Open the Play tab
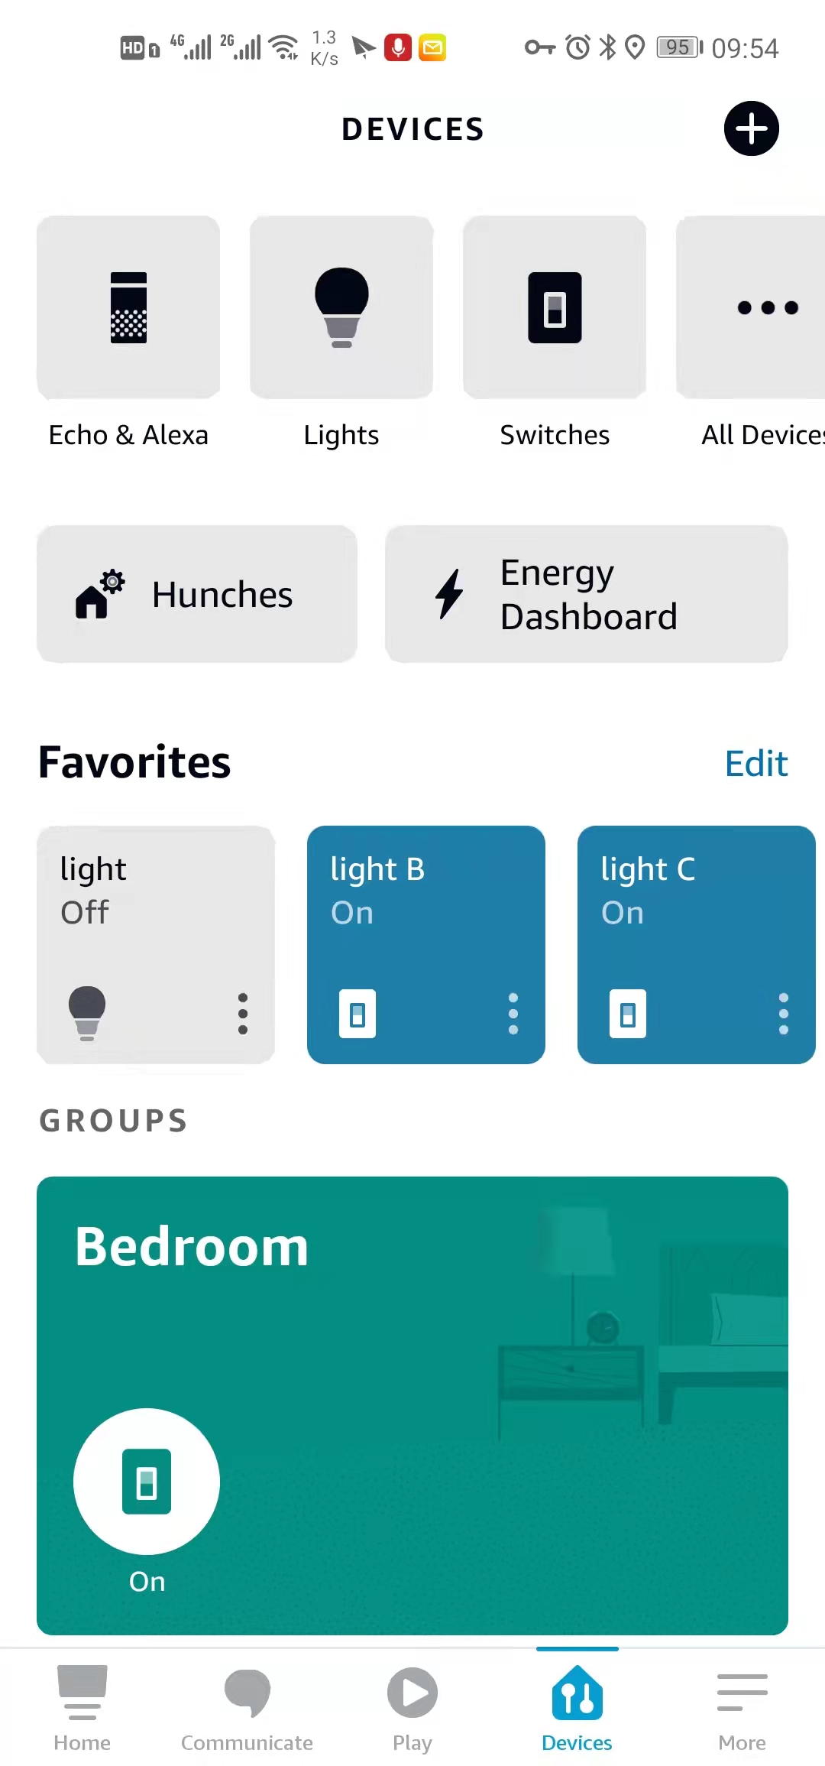 [x=412, y=1708]
